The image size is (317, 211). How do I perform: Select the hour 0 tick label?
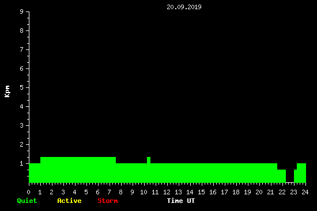(x=28, y=192)
